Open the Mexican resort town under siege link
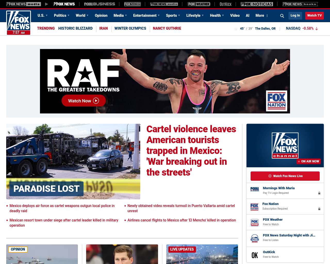Viewport: 330px width, 264px height. 64,223
